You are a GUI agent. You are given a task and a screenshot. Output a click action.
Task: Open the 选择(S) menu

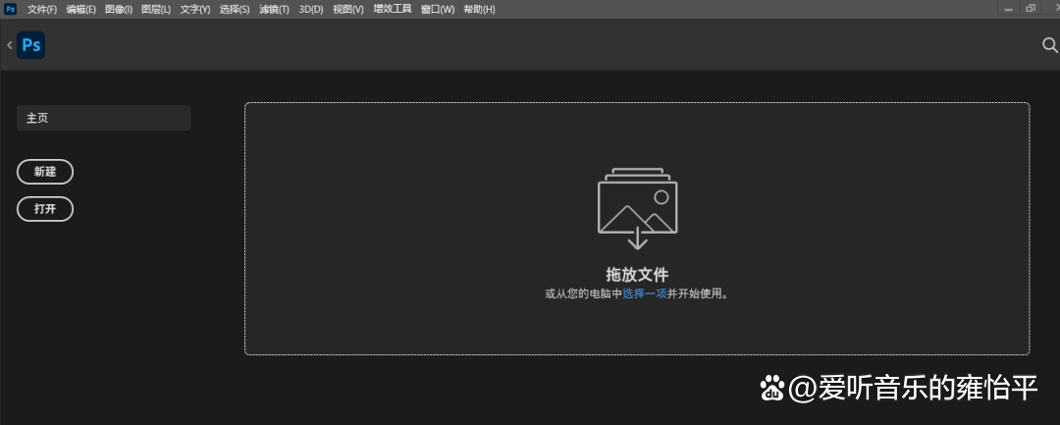coord(235,10)
